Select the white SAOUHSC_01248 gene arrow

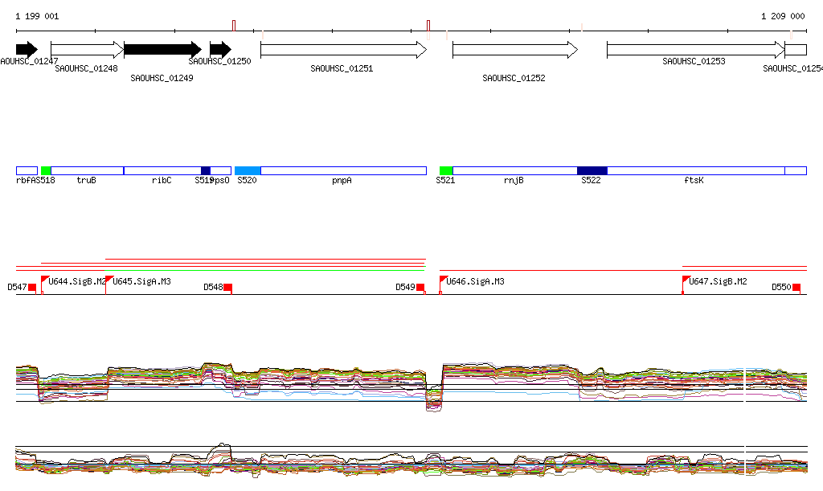click(87, 50)
